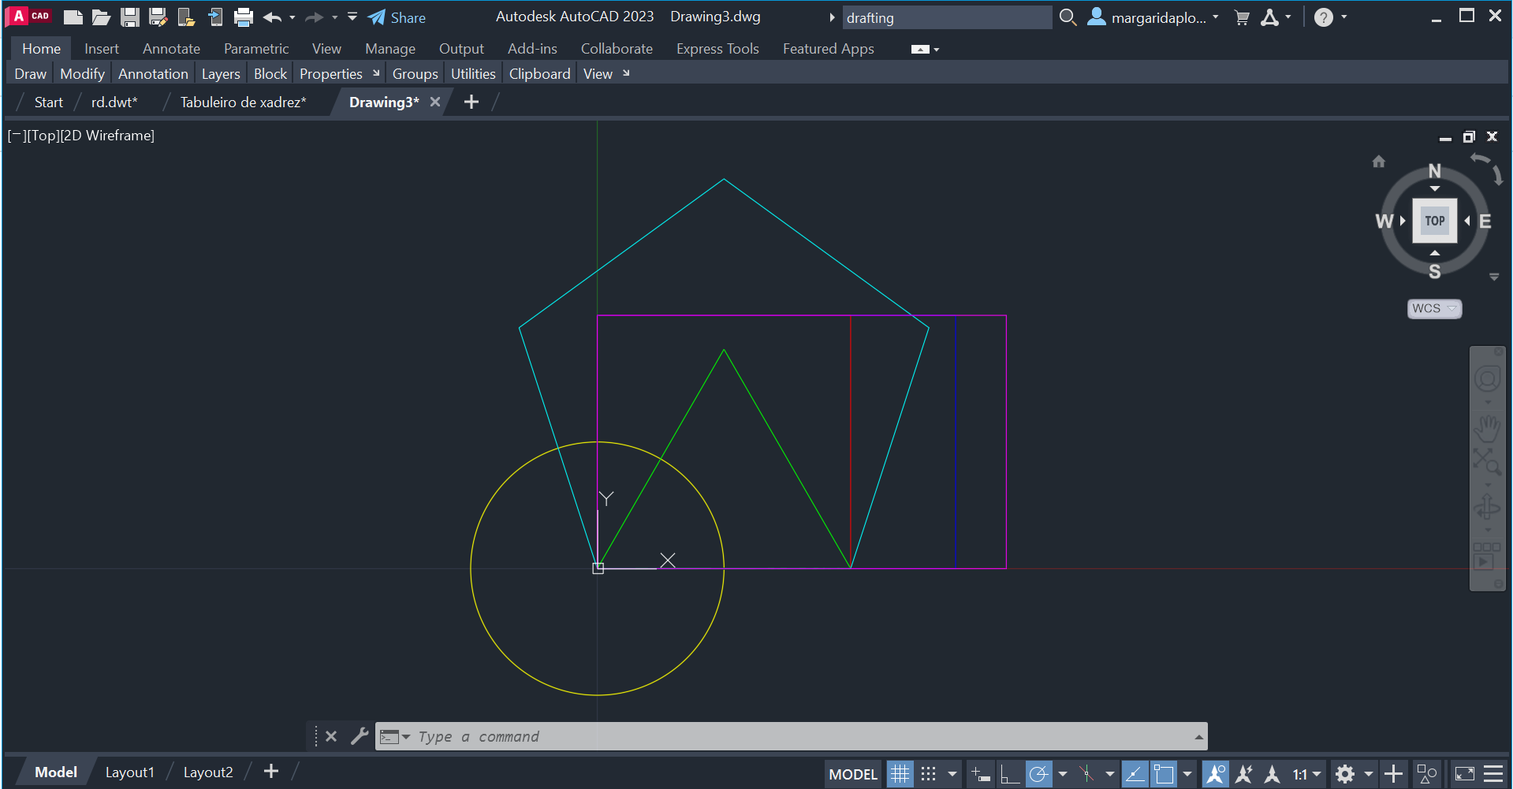
Task: Undo the last action with the arrow icon
Action: click(x=272, y=17)
